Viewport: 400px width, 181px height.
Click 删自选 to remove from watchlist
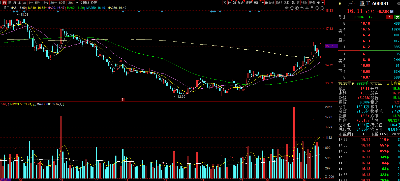tap(270, 3)
